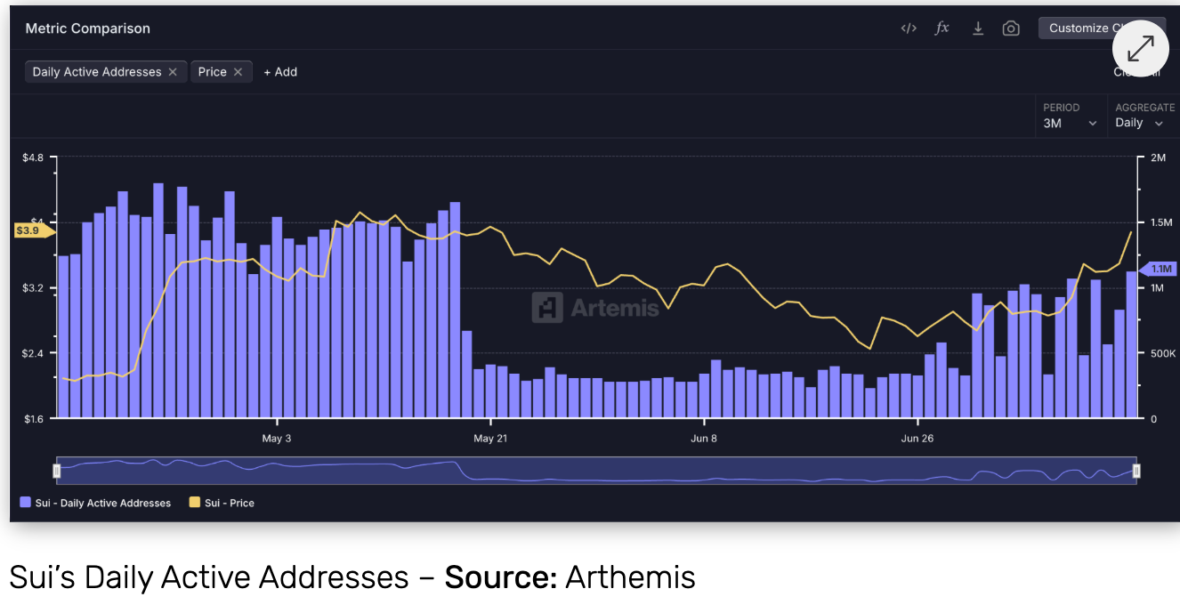Click the 1.1M addresses axis marker
Image resolution: width=1180 pixels, height=605 pixels.
1160,269
